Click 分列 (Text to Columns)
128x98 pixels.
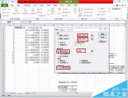[75, 11]
